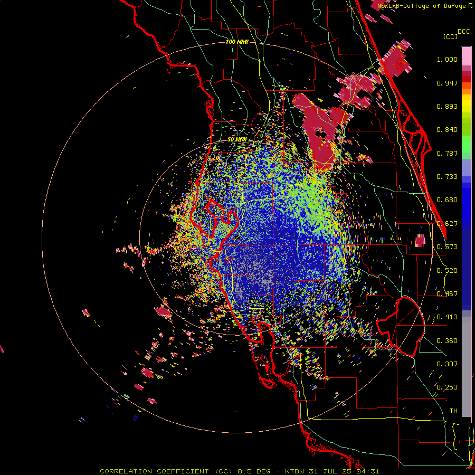The height and width of the screenshot is (475, 475).
Task: Click the 0.413 legend value
Action: pos(447,317)
